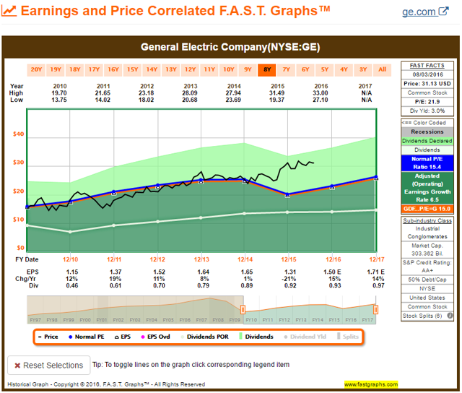This screenshot has height=393, width=462.
Task: Click the FAST FACTS header
Action: [427, 66]
